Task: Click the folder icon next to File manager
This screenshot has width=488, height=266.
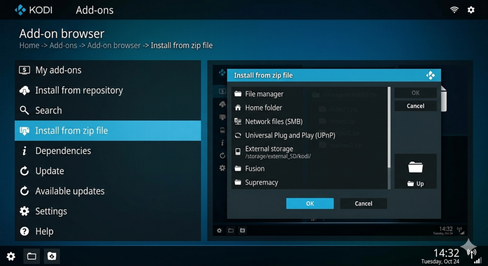Action: coord(238,94)
